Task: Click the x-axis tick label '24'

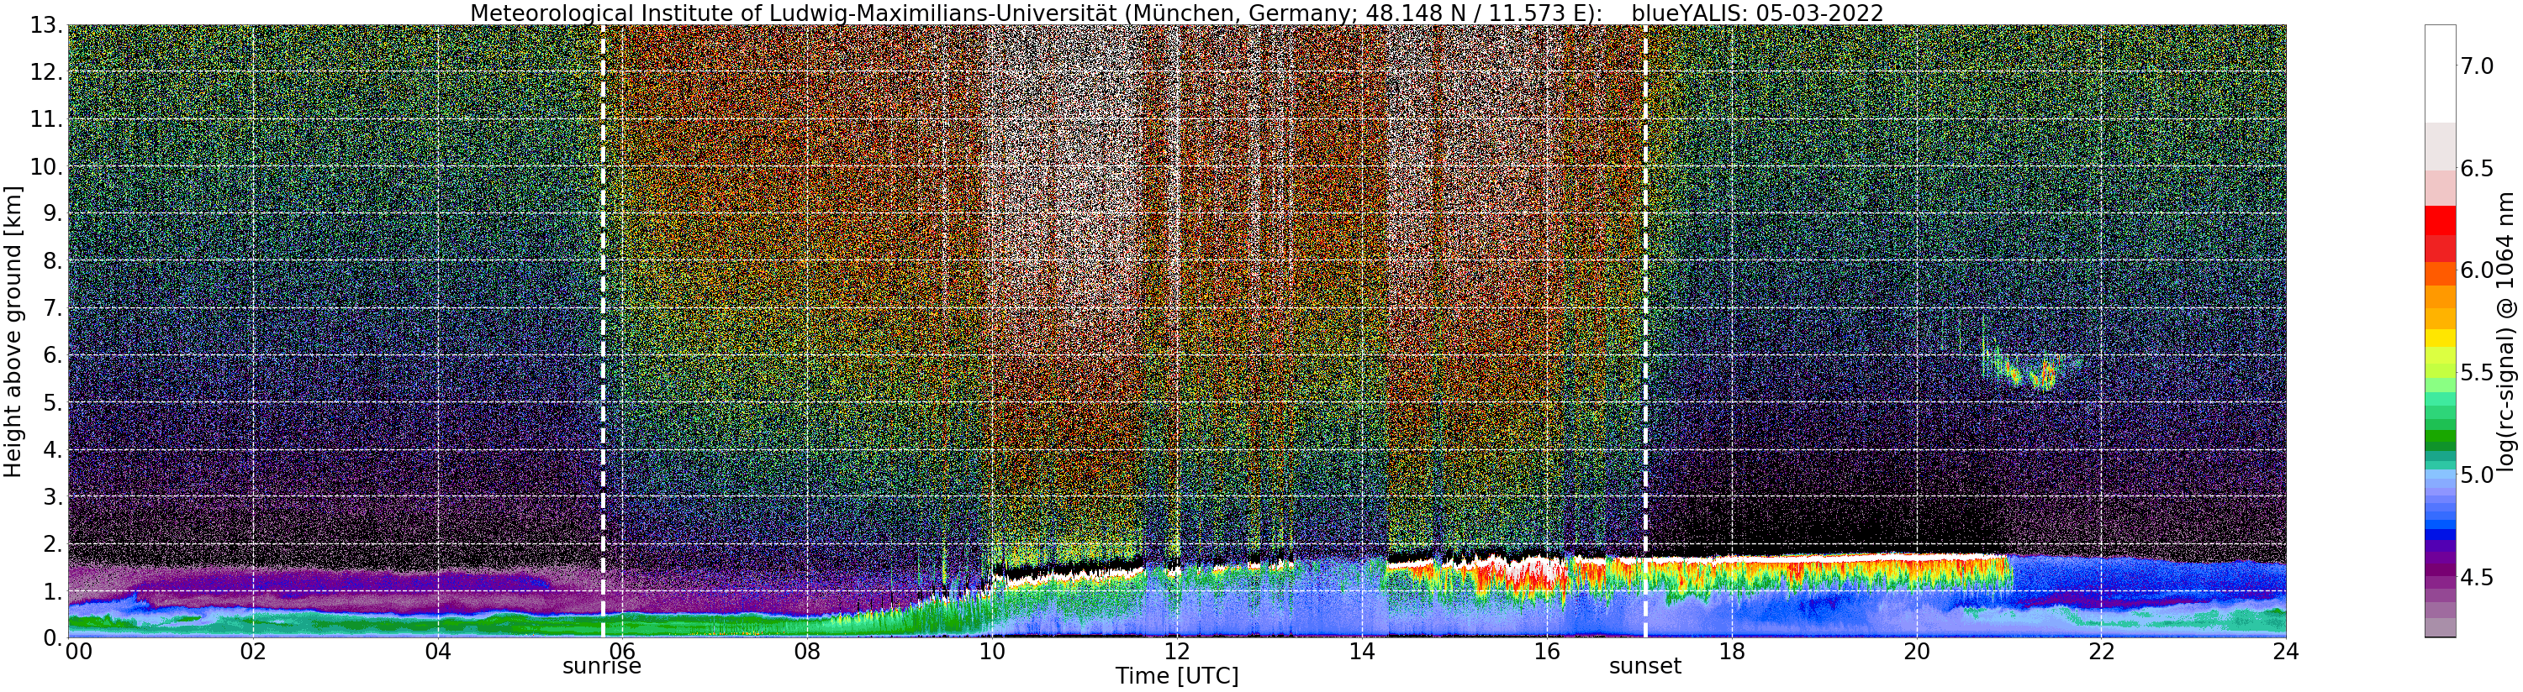Action: 2286,651
